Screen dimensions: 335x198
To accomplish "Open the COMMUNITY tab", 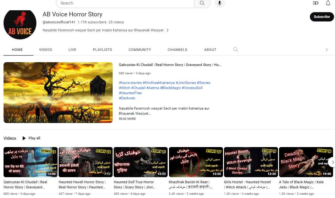I will [140, 50].
